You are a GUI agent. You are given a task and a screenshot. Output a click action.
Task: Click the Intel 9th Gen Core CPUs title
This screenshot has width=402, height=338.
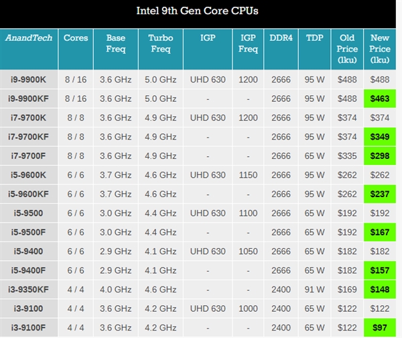[x=201, y=11]
